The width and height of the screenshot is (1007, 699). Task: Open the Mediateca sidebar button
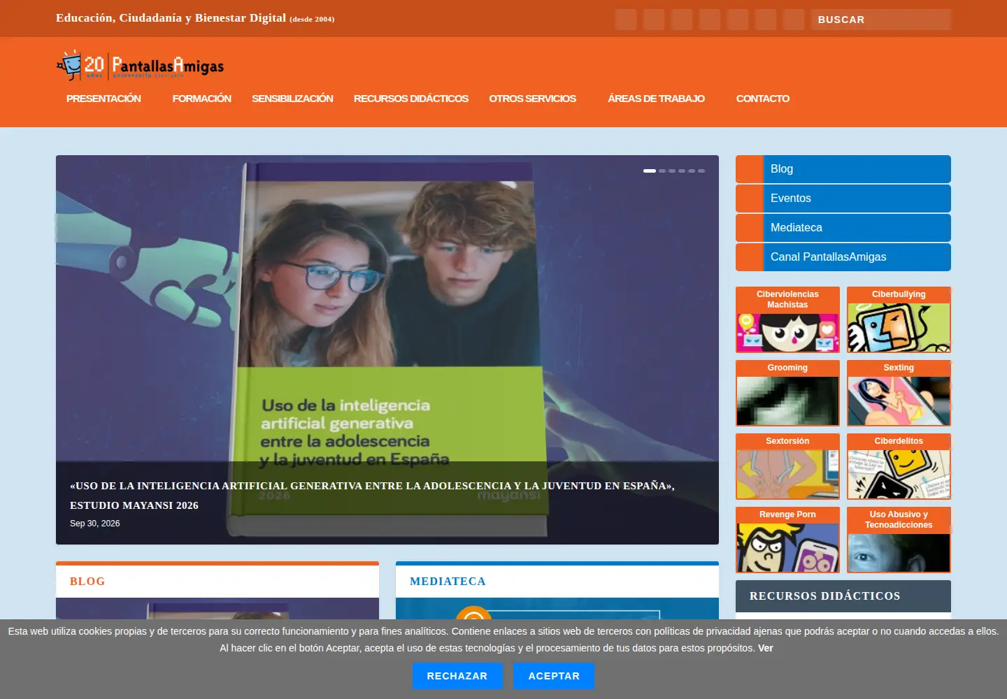point(843,228)
